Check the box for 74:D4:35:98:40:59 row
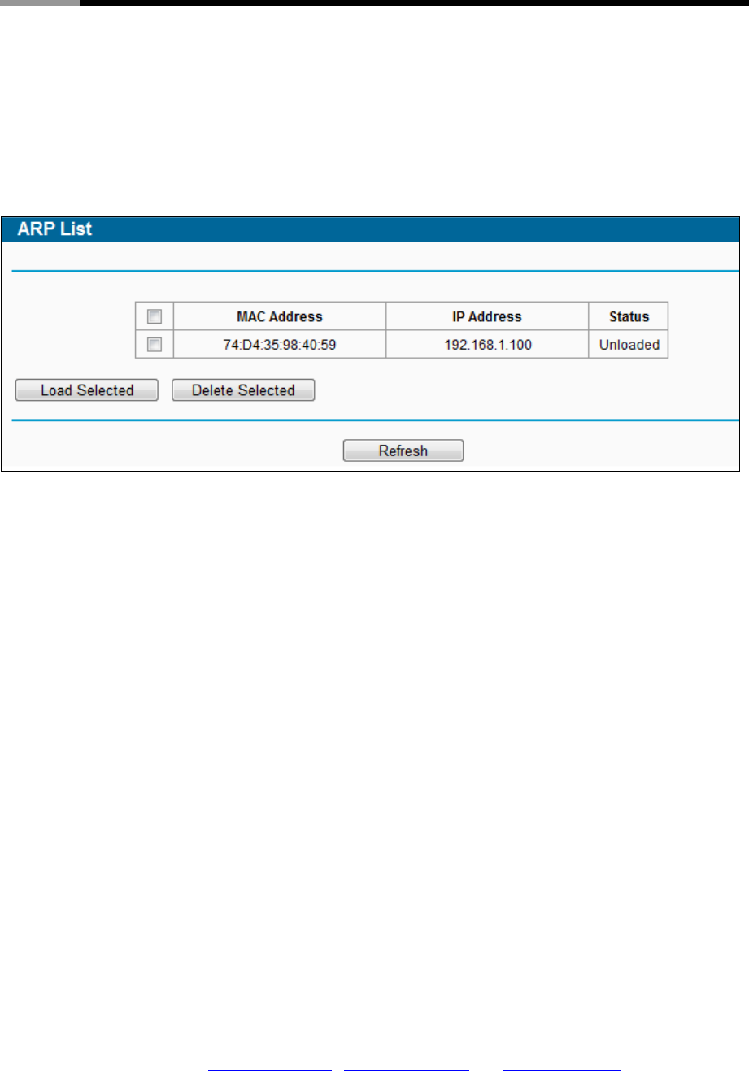The height and width of the screenshot is (1071, 749). [x=155, y=345]
